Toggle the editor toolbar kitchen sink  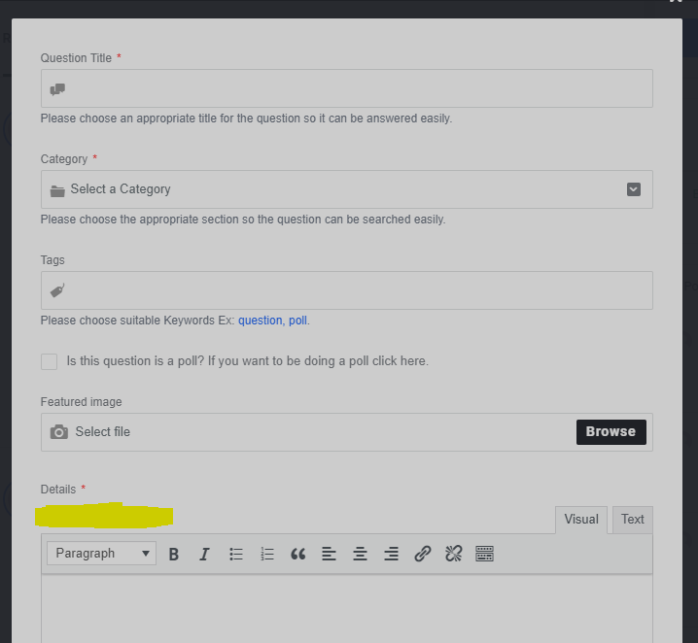tap(484, 554)
